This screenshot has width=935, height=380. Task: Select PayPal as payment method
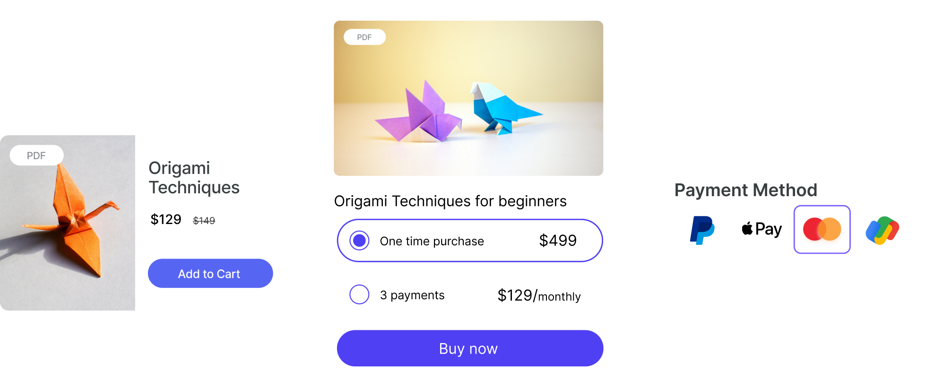[x=702, y=230]
